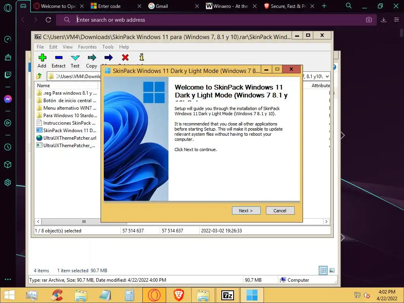Viewport: 404px width, 303px height.
Task: Open Settings gear in Opera sidebar
Action: click(8, 182)
